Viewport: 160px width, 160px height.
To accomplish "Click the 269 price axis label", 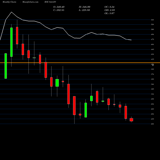I will pyautogui.click(x=152, y=109).
